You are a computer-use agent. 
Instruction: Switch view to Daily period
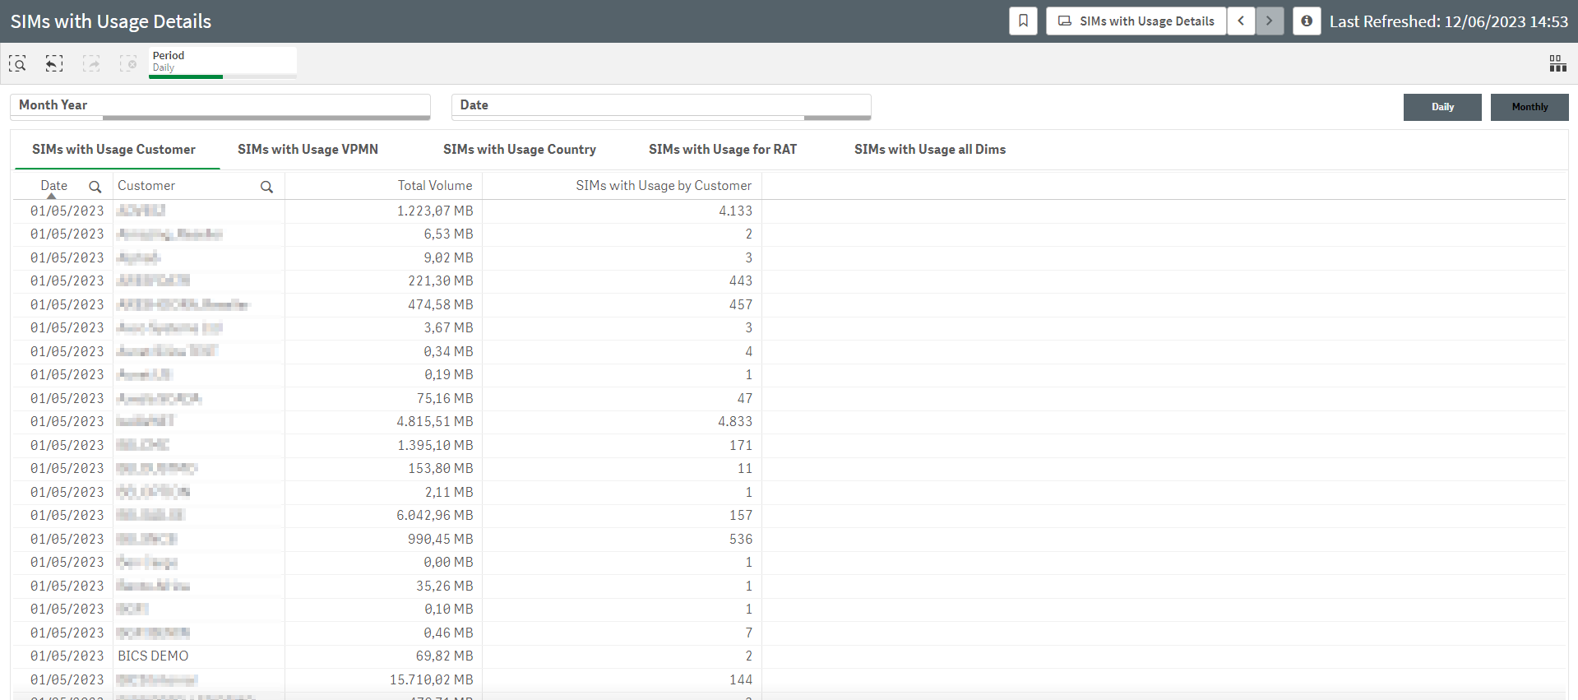tap(1442, 107)
